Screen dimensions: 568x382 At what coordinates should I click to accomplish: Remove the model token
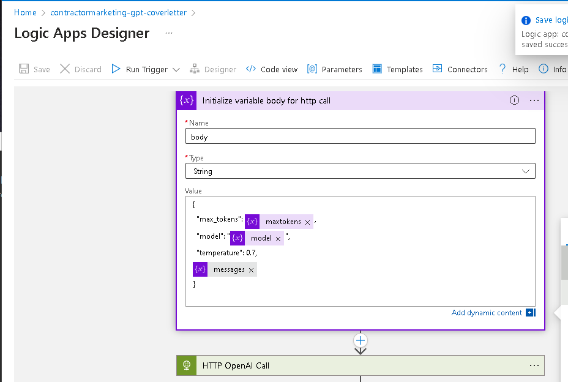pos(278,239)
